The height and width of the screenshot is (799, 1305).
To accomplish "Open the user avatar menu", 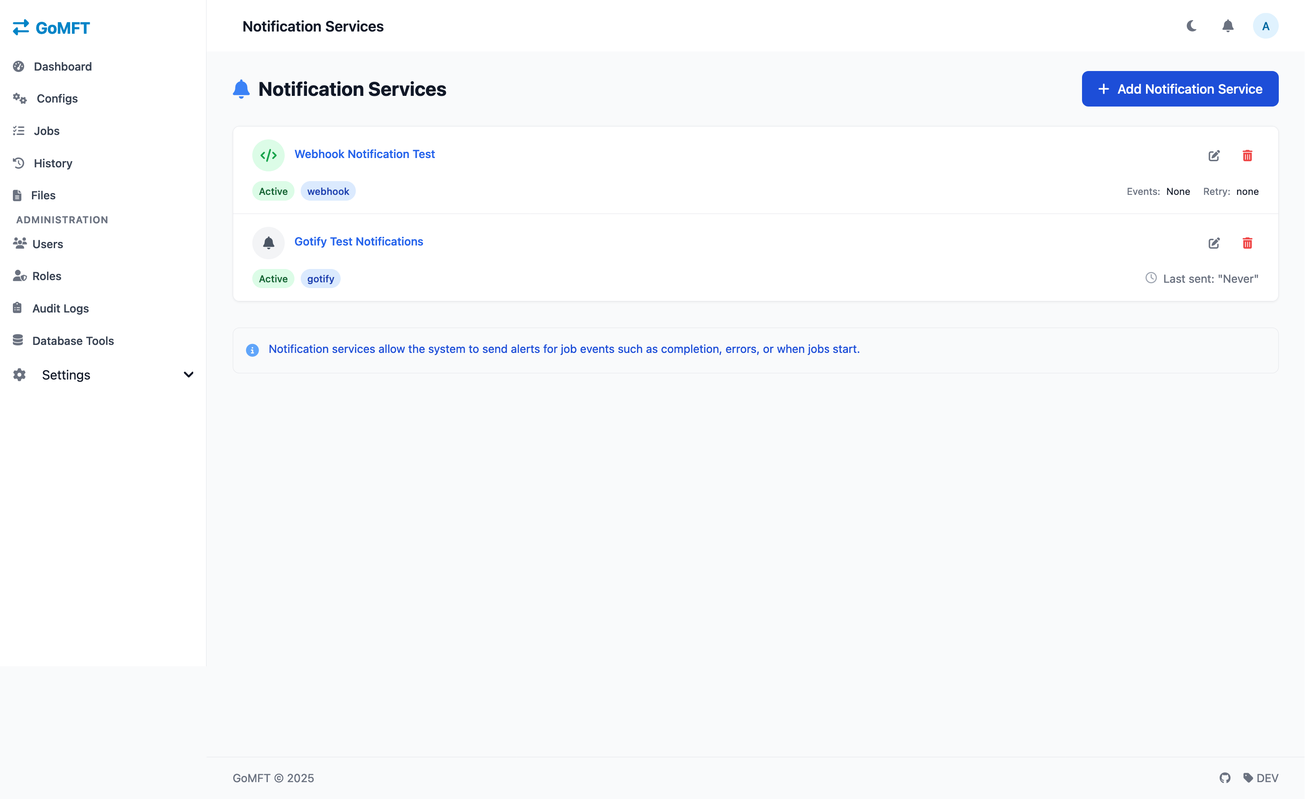I will (1265, 26).
